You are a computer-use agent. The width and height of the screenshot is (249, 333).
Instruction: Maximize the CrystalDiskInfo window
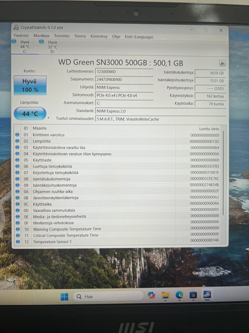click(206, 30)
